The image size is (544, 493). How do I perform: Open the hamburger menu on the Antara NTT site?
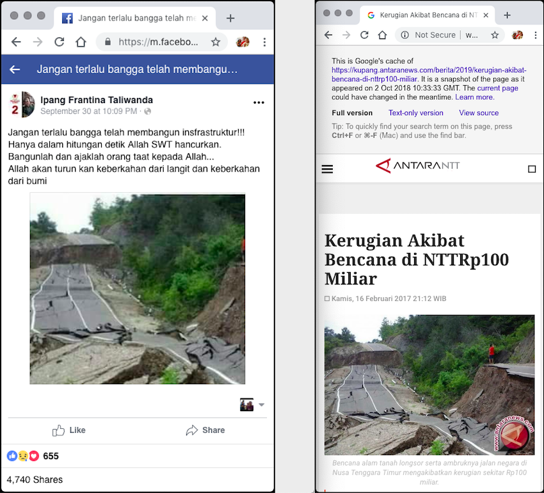coord(327,169)
